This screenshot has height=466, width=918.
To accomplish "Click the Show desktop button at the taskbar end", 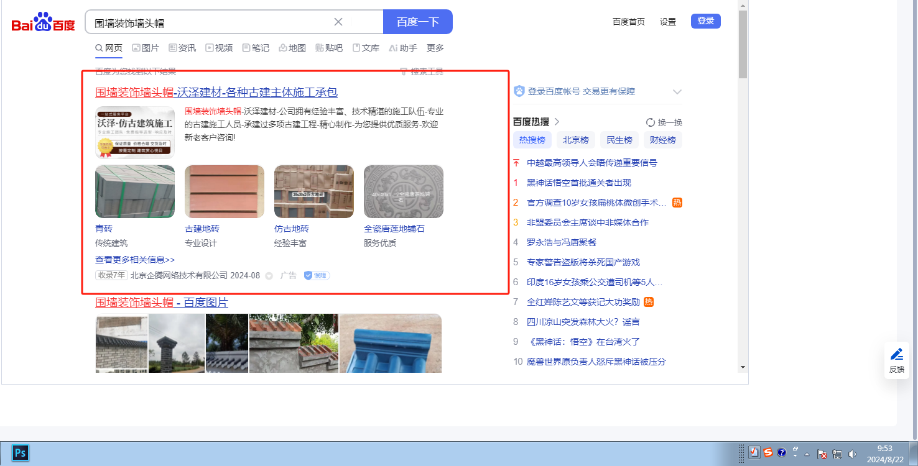I will pos(914,454).
